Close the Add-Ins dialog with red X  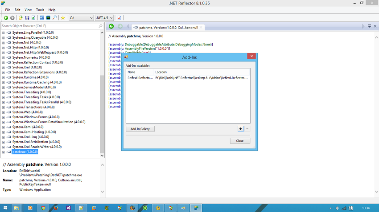[251, 56]
